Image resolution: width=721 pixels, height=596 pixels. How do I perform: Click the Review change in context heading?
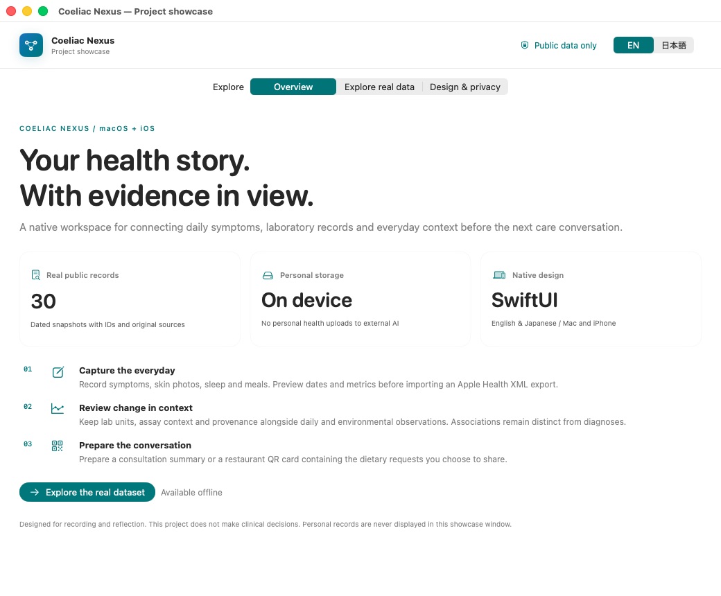pos(136,407)
